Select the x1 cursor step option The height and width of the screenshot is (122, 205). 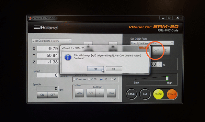(113, 79)
